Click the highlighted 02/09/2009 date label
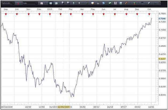Image resolution: width=168 pixels, height=110 pixels. click(x=63, y=106)
